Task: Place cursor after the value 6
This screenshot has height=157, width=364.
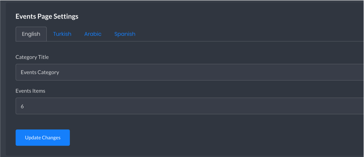Action: [24, 106]
